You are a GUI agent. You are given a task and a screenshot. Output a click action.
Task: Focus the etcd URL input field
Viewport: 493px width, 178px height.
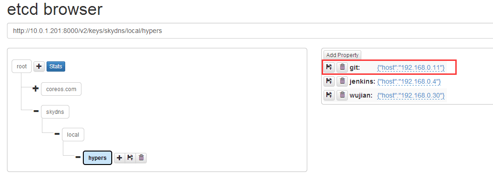250,31
